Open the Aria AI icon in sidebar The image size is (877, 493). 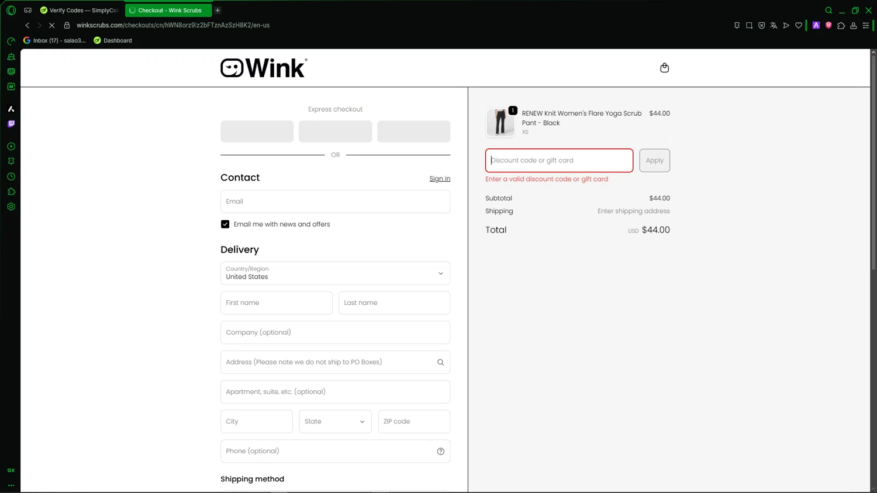coord(11,109)
